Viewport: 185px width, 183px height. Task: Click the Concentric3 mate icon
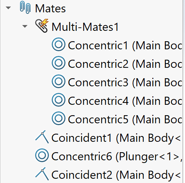click(x=59, y=81)
